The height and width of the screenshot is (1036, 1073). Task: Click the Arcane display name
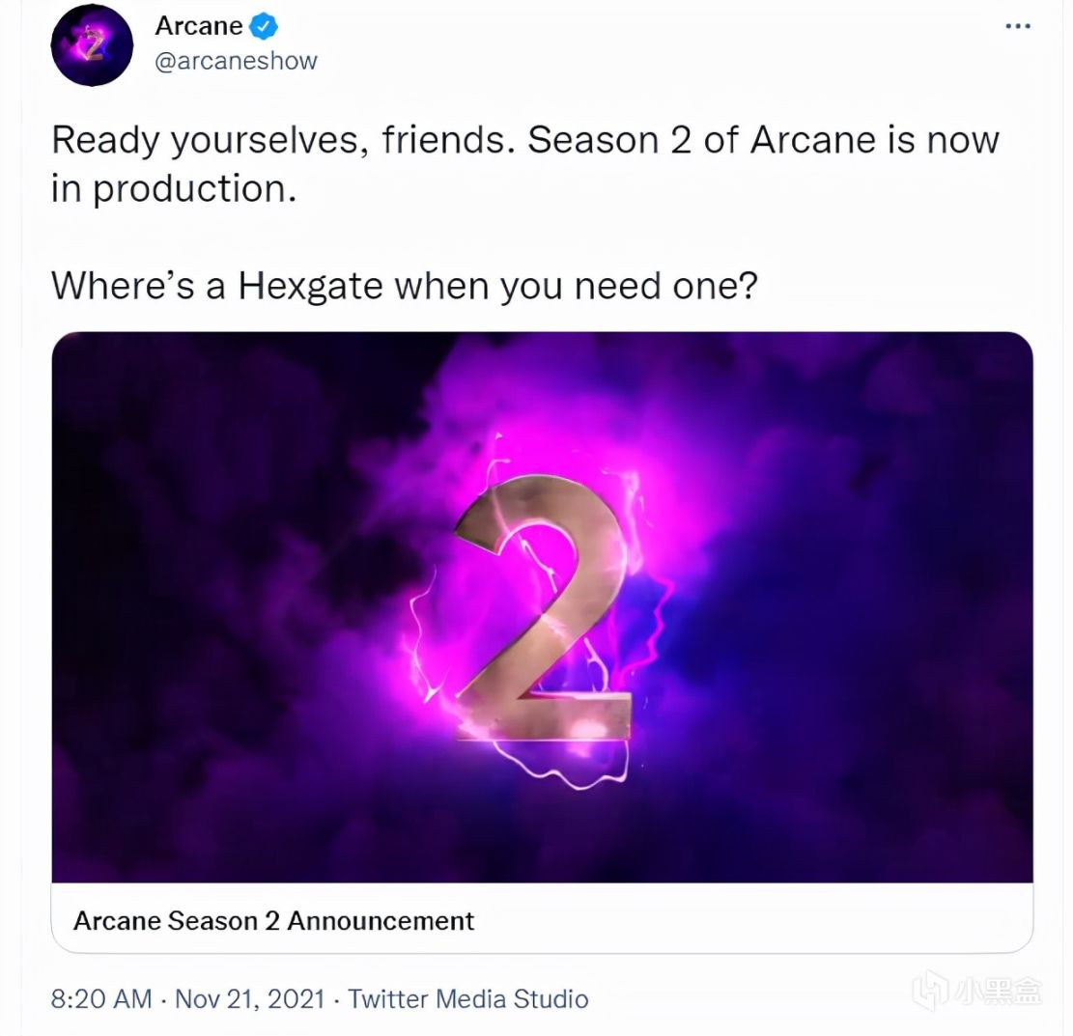pyautogui.click(x=199, y=26)
